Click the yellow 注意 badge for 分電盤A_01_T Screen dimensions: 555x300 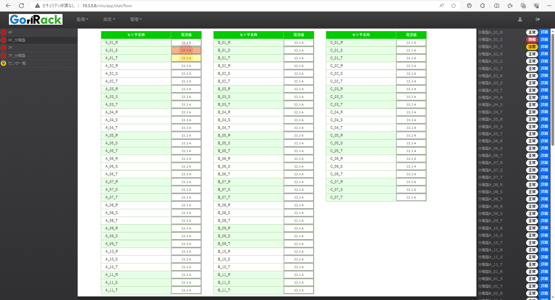(x=532, y=47)
